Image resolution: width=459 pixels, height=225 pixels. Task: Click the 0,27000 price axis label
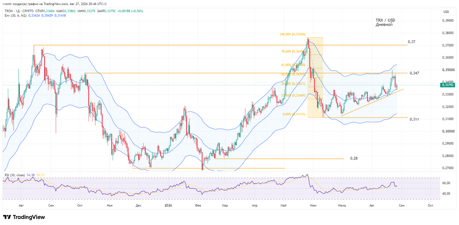tap(448, 168)
